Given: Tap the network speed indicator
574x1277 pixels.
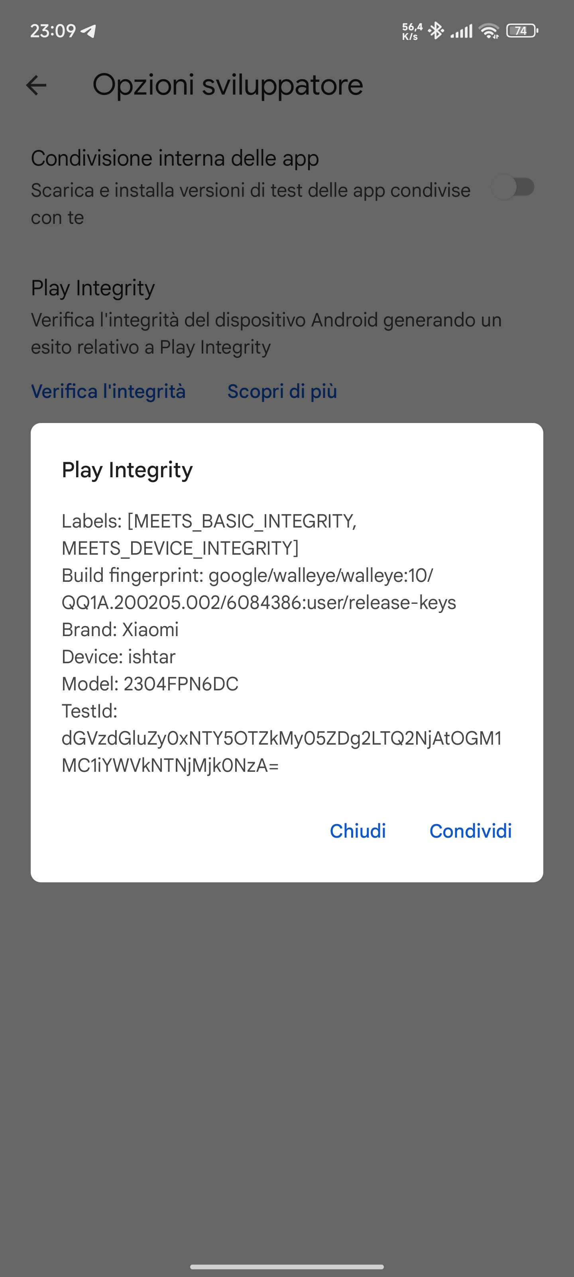Looking at the screenshot, I should point(412,31).
